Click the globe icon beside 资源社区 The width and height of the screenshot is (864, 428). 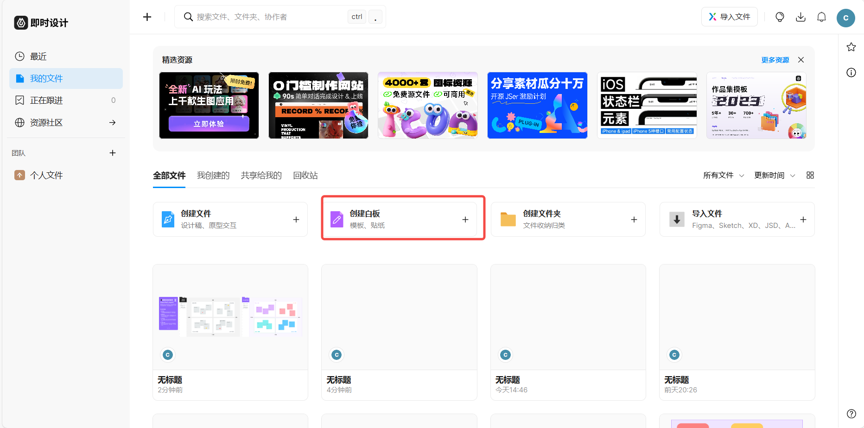click(19, 122)
